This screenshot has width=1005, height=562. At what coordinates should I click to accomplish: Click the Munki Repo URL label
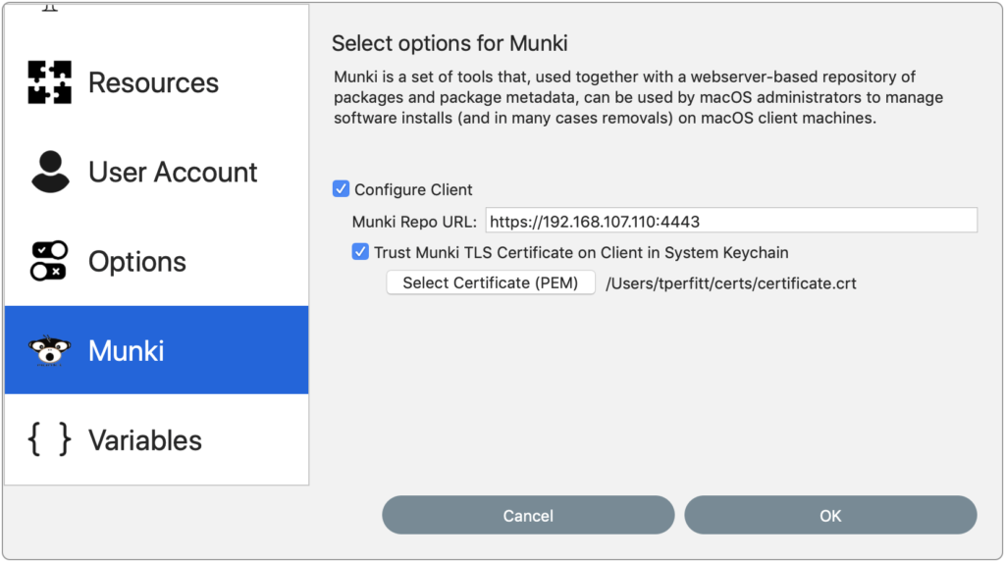(x=414, y=222)
